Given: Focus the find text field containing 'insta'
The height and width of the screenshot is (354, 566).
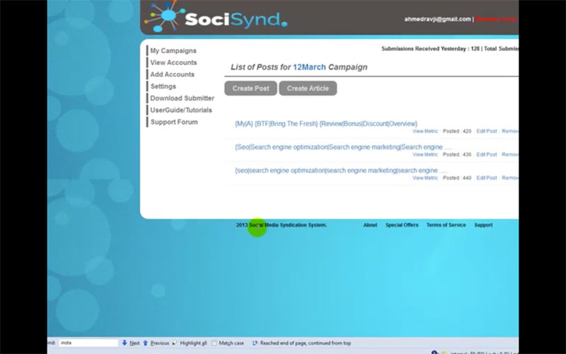Looking at the screenshot, I should click(x=89, y=343).
